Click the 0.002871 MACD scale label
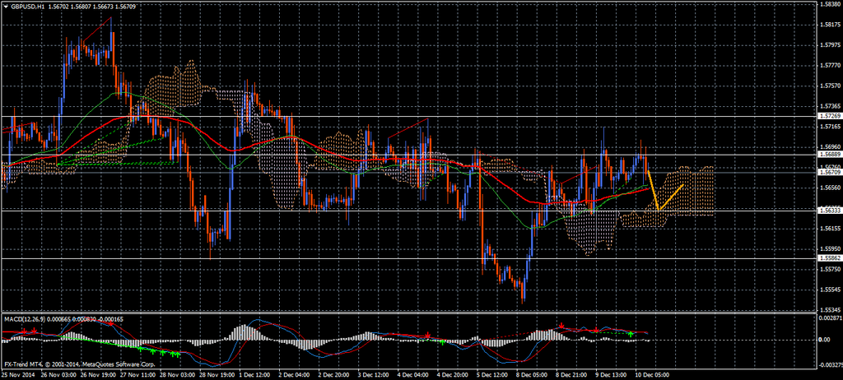 [x=830, y=319]
